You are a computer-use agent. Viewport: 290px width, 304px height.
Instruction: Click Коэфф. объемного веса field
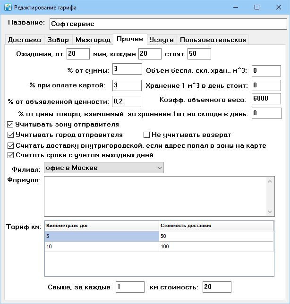pos(266,99)
